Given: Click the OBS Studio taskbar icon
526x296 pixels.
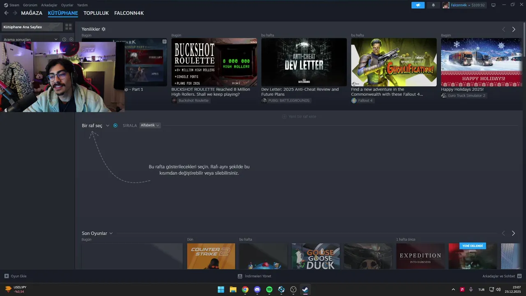Looking at the screenshot, I should click(293, 289).
